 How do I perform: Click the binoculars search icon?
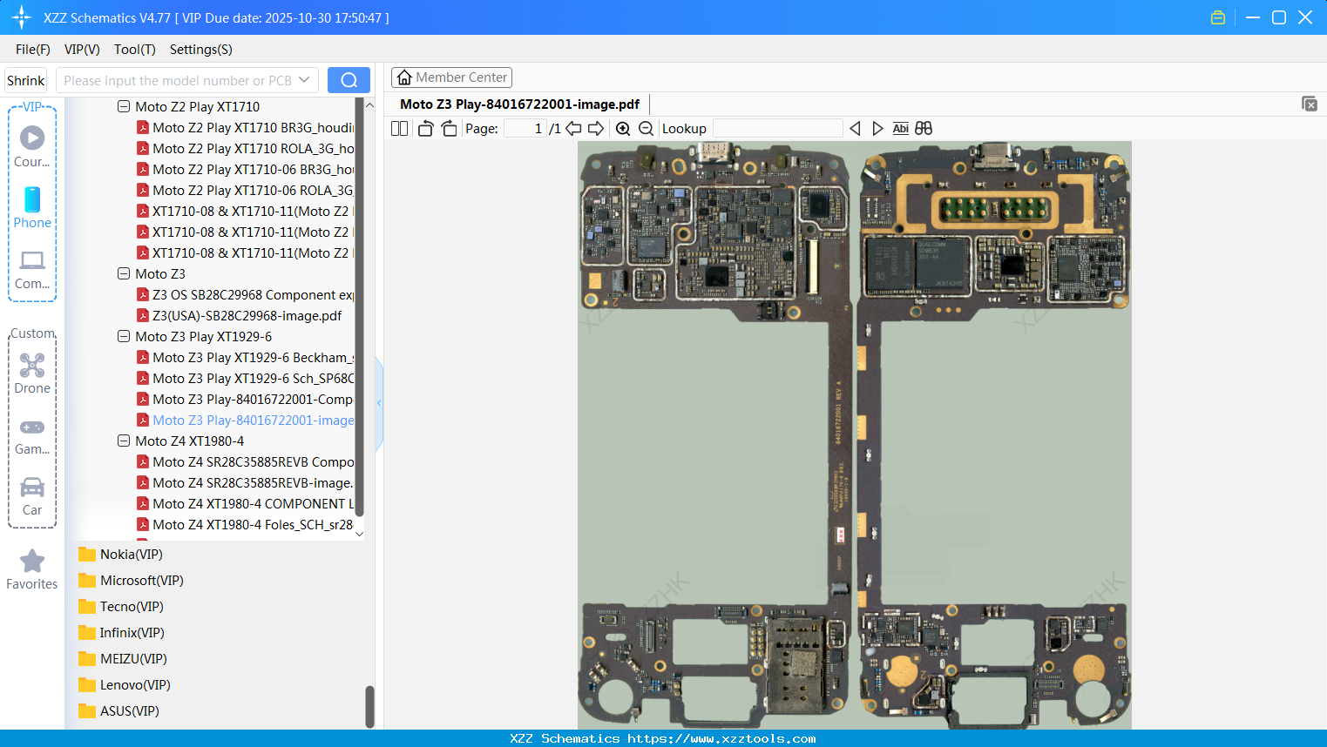[924, 129]
